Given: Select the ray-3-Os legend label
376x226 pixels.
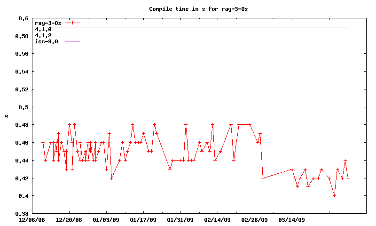Looking at the screenshot, I should (x=48, y=23).
